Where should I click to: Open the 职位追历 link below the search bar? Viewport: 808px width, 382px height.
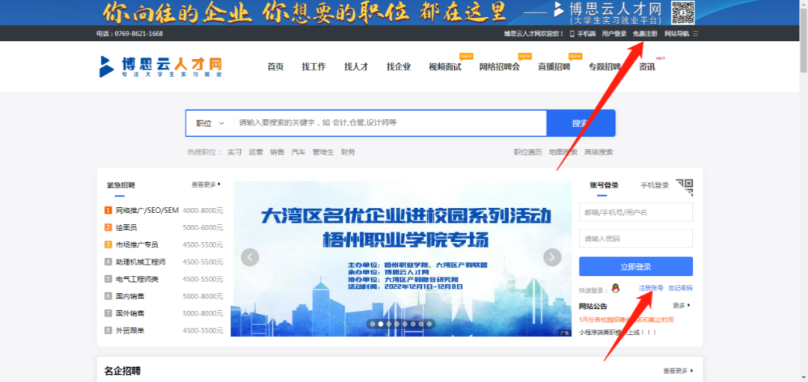(x=527, y=152)
